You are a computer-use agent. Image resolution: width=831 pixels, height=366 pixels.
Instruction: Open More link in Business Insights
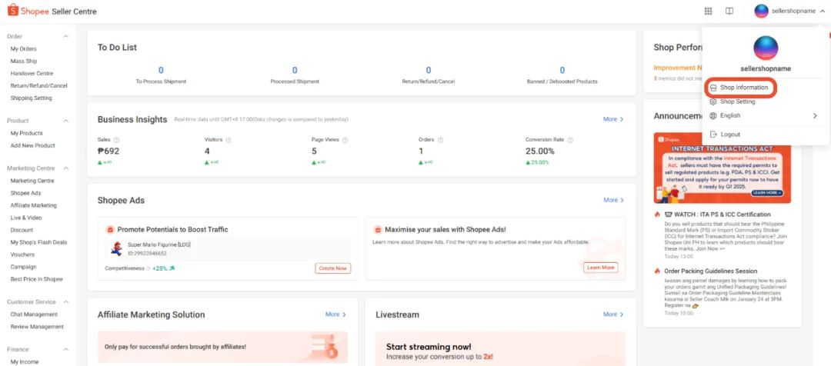click(613, 119)
